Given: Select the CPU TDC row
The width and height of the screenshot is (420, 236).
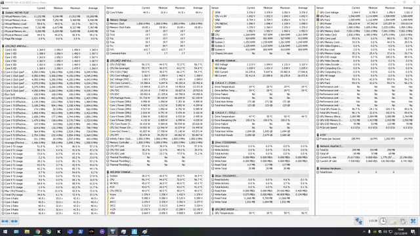Looking at the screenshot, I should [155, 90].
